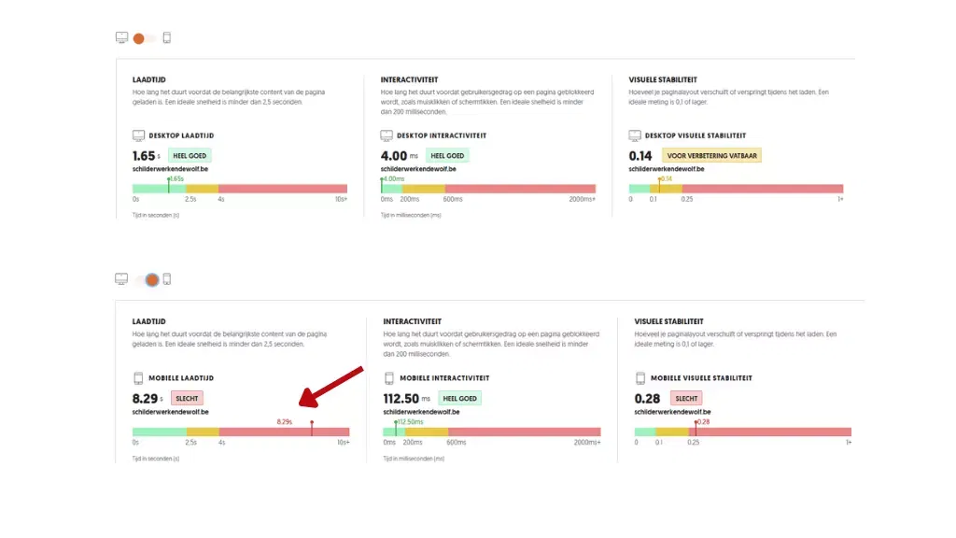This screenshot has width=956, height=538.
Task: Click the monitor icon beside DESKTOP INTERACTIVITEIT
Action: tap(387, 134)
